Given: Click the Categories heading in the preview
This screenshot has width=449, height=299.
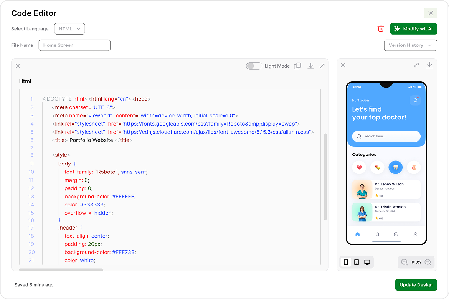Looking at the screenshot, I should click(x=364, y=155).
